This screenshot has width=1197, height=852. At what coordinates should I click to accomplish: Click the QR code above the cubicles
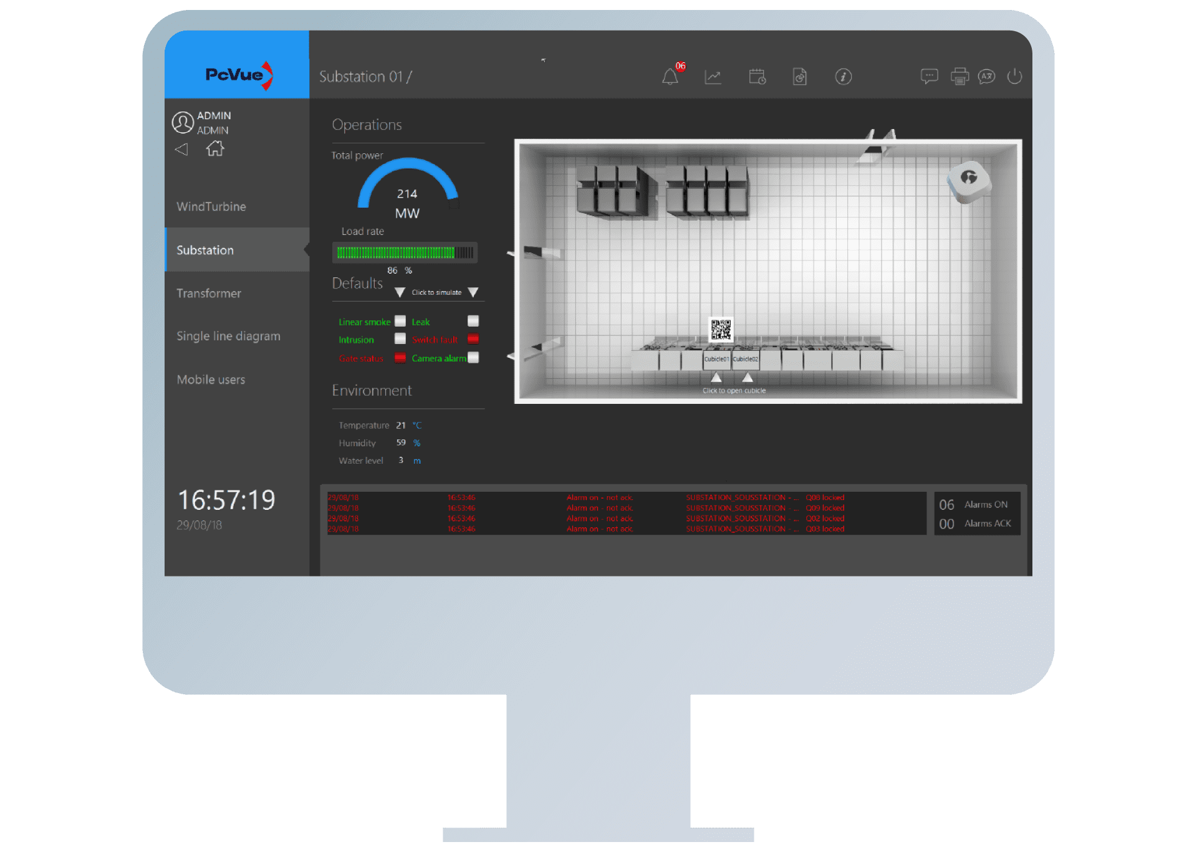click(x=721, y=330)
